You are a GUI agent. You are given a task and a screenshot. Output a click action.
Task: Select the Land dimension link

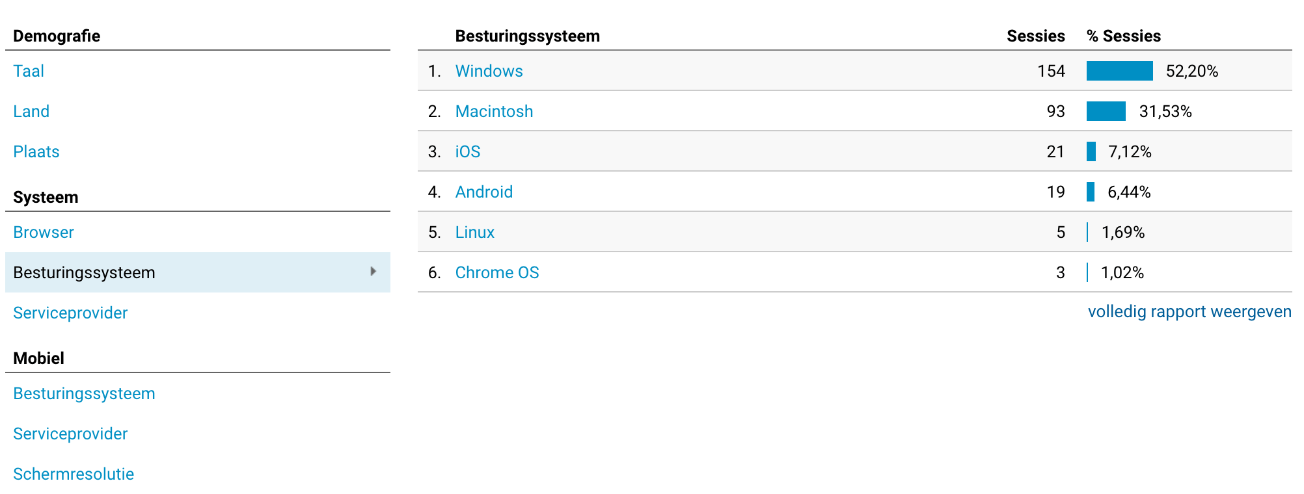click(x=31, y=111)
